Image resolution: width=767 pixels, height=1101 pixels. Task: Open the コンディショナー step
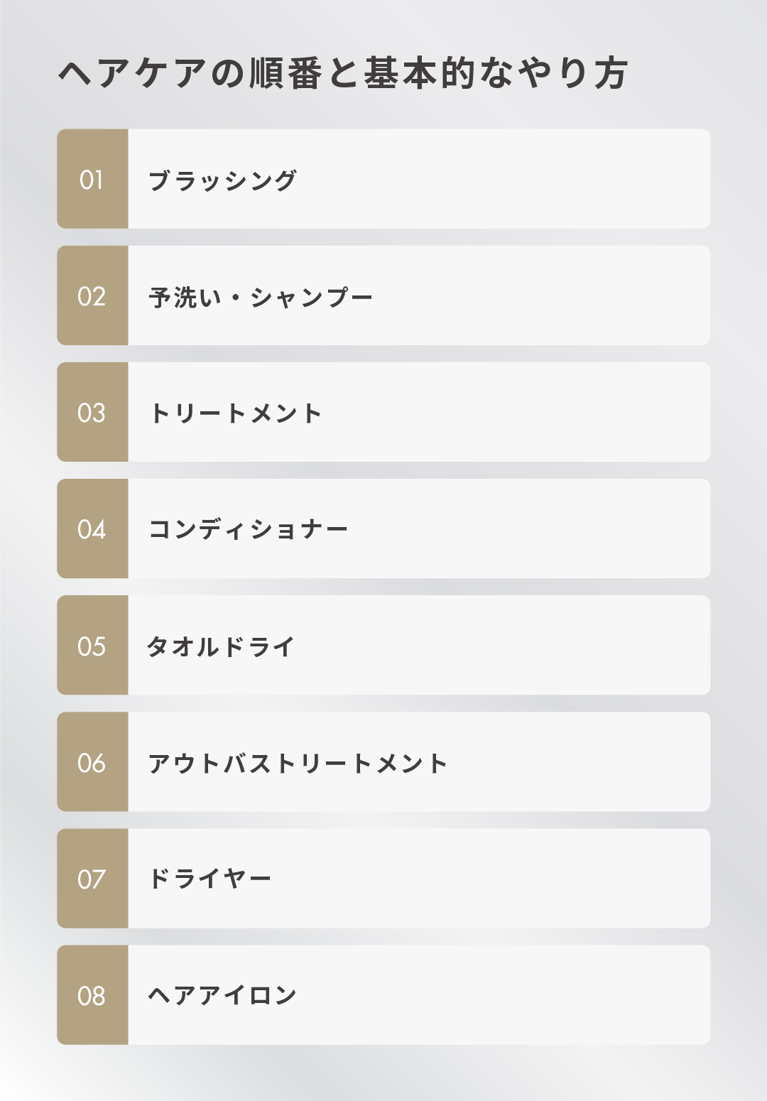click(249, 530)
